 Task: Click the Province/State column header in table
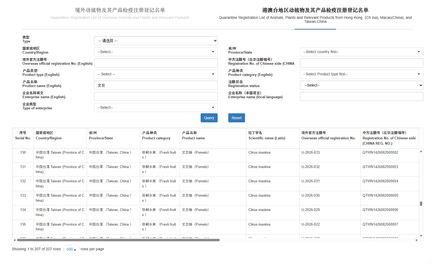[x=113, y=138]
